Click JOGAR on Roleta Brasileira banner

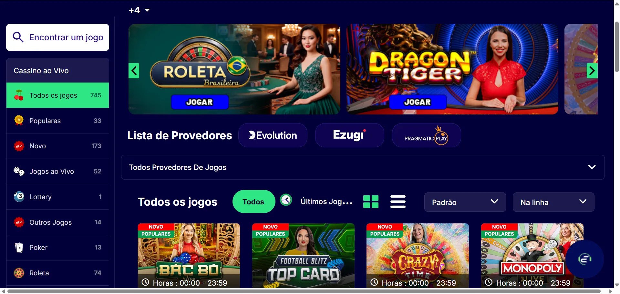(x=200, y=102)
